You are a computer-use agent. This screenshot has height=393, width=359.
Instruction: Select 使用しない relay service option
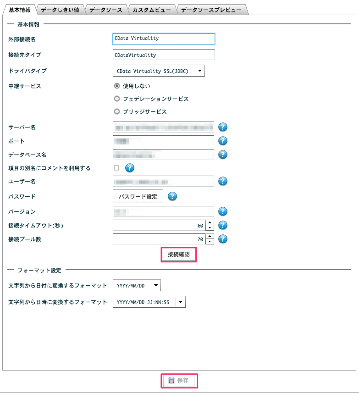click(117, 86)
